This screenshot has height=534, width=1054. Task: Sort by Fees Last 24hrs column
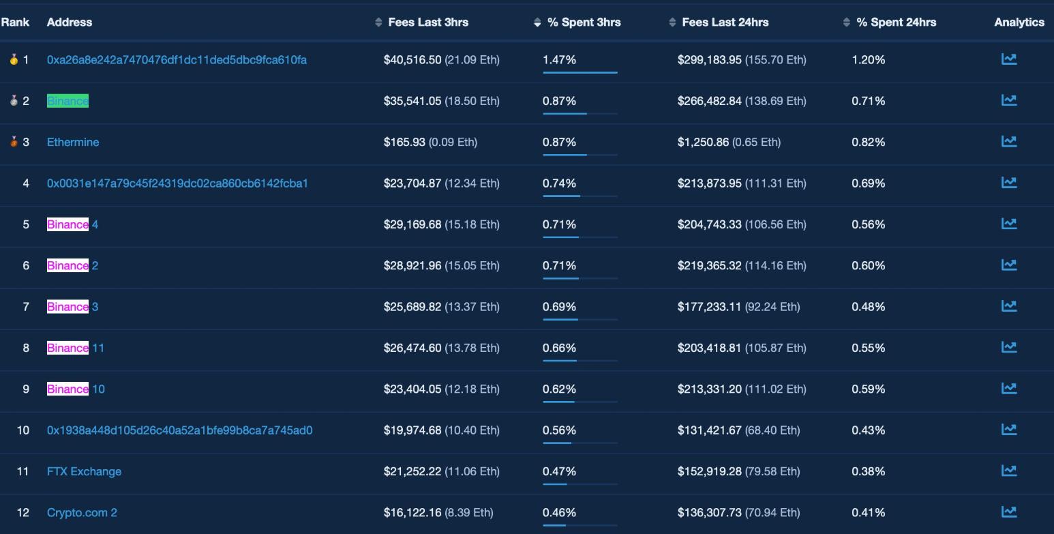[725, 23]
